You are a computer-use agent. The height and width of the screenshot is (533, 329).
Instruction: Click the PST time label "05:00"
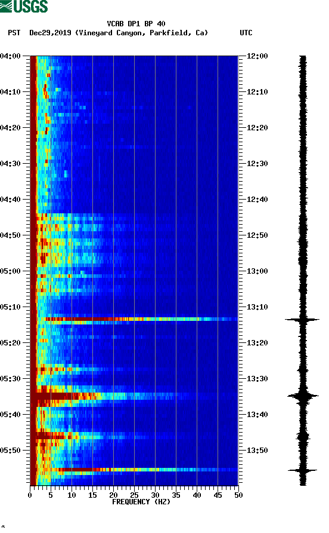pyautogui.click(x=10, y=271)
